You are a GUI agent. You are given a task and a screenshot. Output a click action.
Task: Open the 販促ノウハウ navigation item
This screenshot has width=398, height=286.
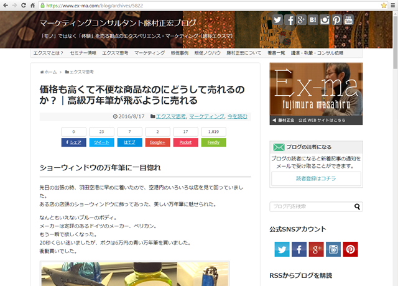(206, 53)
